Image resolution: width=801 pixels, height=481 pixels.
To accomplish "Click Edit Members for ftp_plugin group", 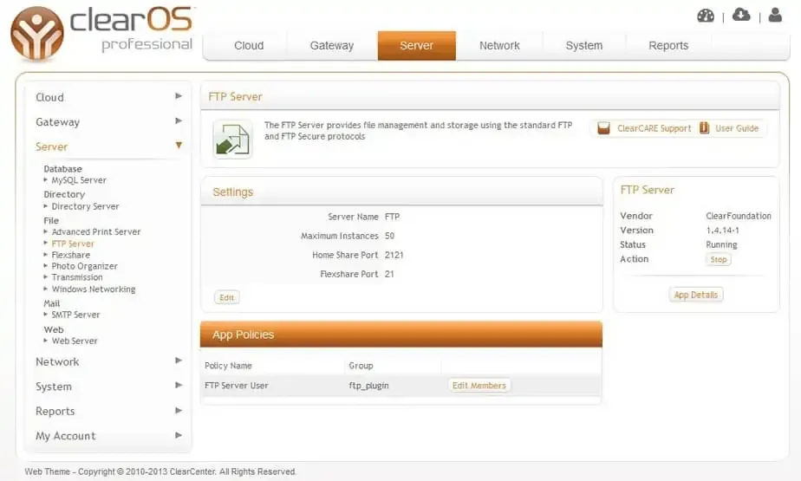I will [479, 386].
